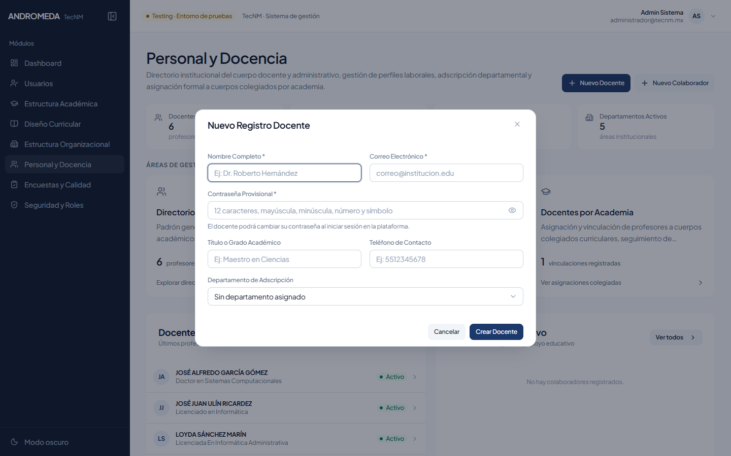This screenshot has height=456, width=731.
Task: Go to Usuarios module
Action: tap(64, 83)
